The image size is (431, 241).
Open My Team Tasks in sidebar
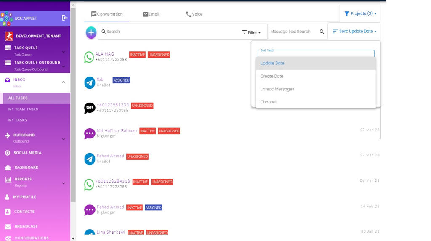[23, 109]
